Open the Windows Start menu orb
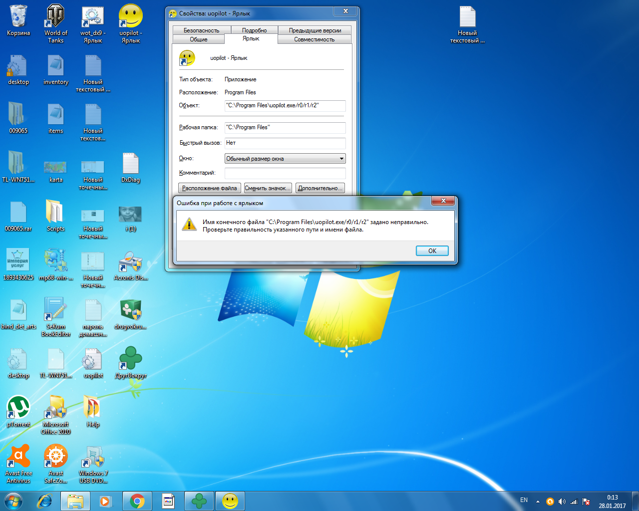The height and width of the screenshot is (511, 639). click(13, 501)
